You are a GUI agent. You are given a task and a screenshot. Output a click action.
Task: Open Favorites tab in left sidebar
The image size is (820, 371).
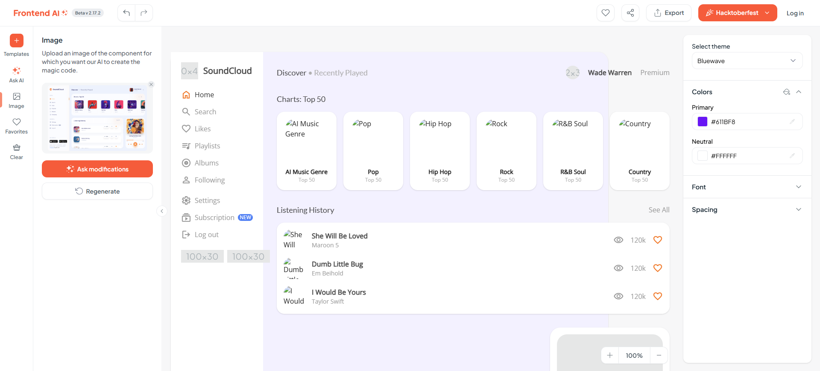tap(16, 126)
